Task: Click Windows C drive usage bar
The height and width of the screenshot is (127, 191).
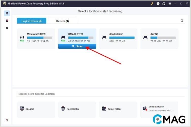Action: click(40, 38)
